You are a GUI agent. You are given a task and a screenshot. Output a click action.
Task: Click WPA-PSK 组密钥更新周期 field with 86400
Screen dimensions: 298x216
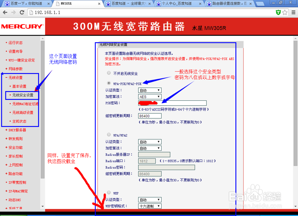coord(150,116)
